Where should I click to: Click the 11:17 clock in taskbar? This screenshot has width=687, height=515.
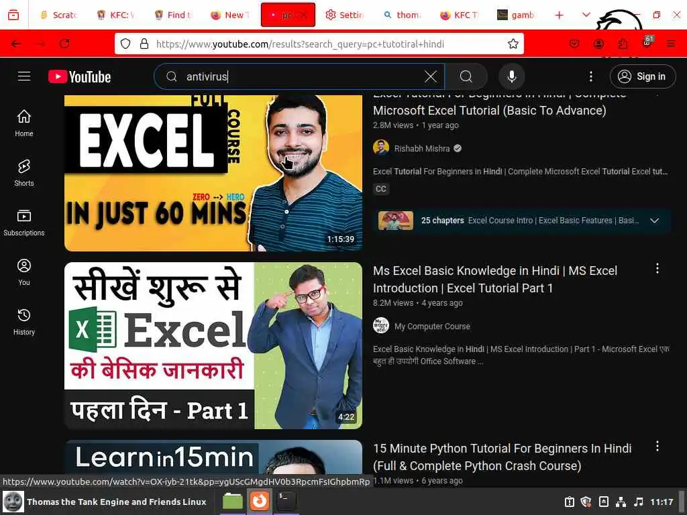click(662, 502)
